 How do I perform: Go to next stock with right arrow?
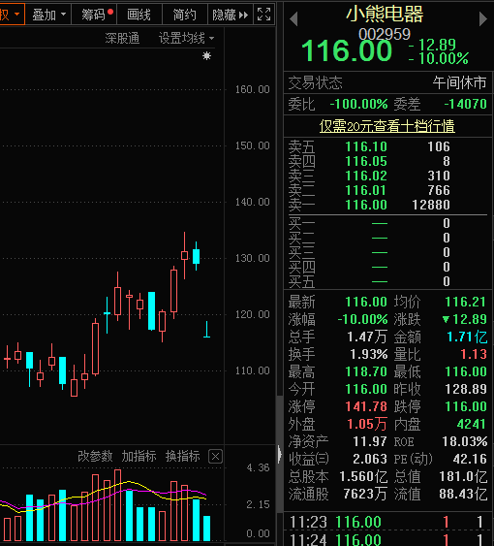click(x=483, y=19)
